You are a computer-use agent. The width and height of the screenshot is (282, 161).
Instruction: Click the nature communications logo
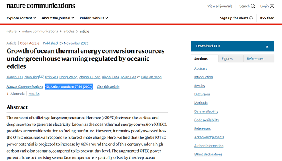click(41, 6)
